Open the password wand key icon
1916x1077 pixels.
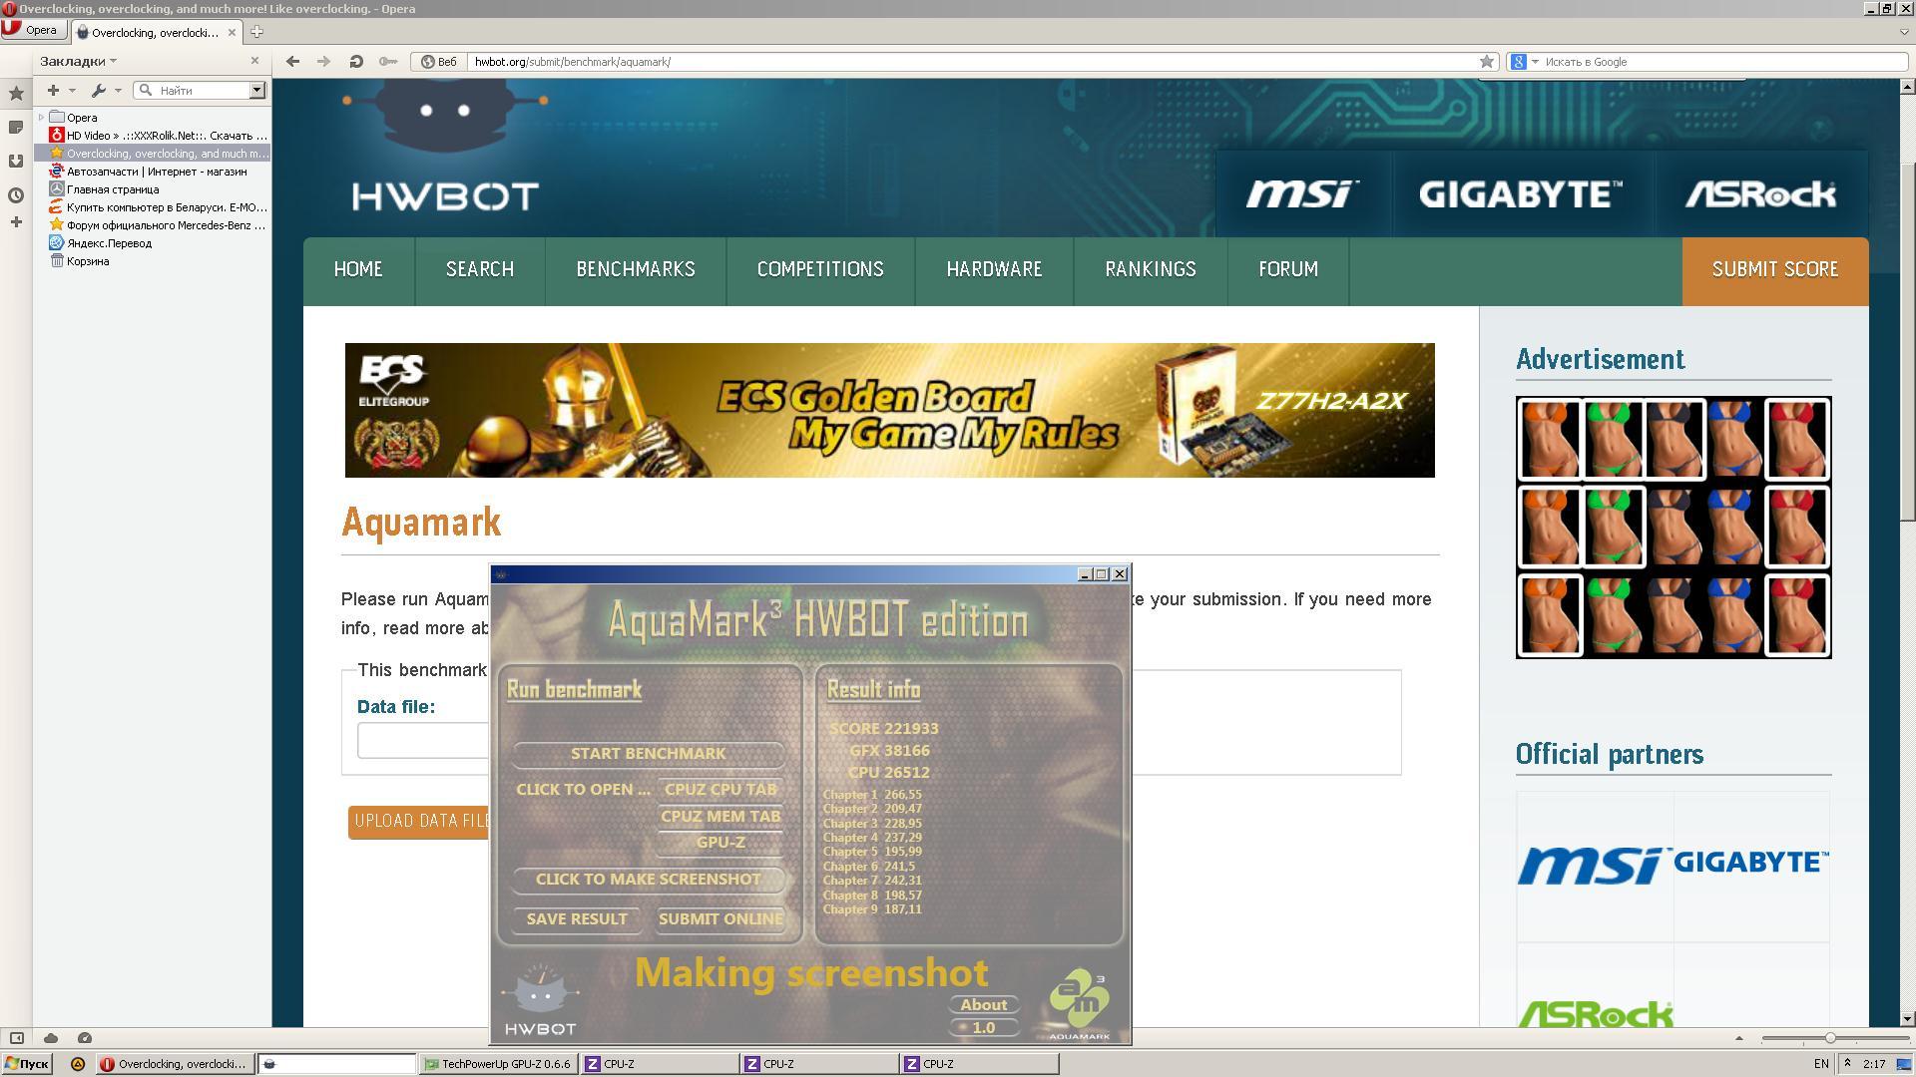pyautogui.click(x=388, y=62)
